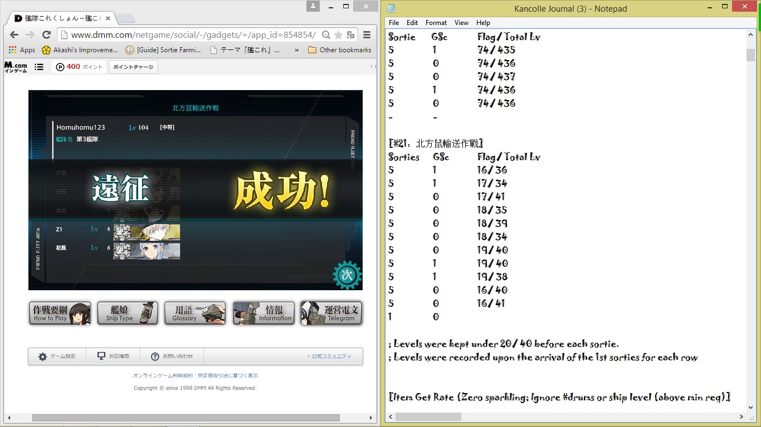Click the "Sorties" column header in Notepad
The height and width of the screenshot is (427, 761).
pos(404,157)
